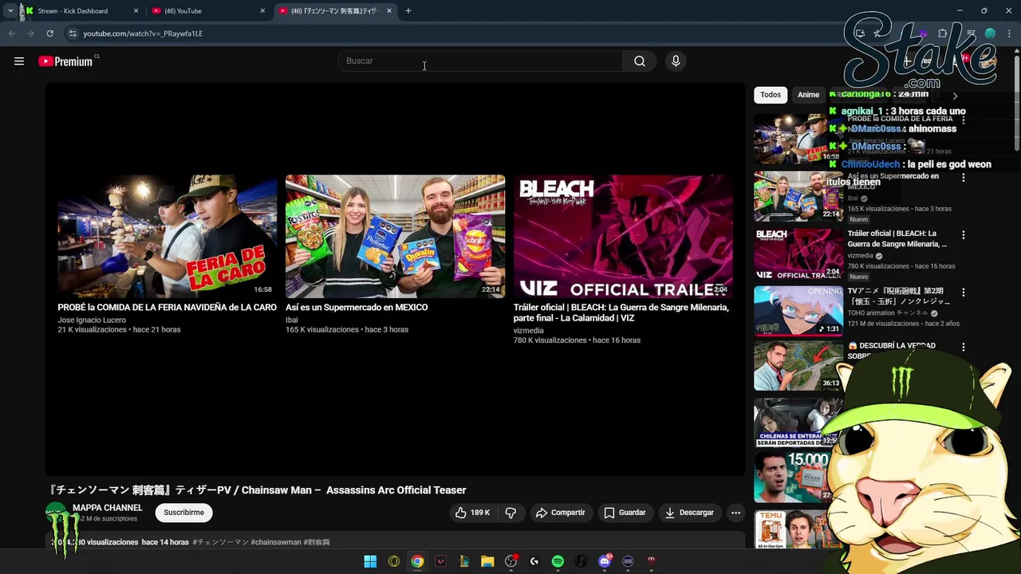
Task: Click the #チェンソーマン hashtag
Action: pyautogui.click(x=220, y=542)
